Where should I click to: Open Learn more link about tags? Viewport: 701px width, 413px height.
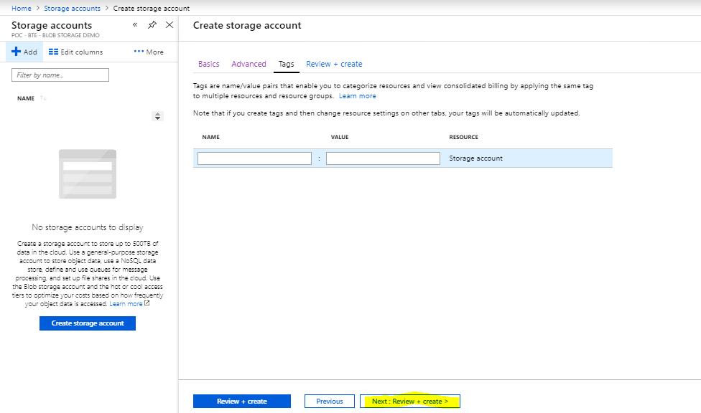pos(357,96)
